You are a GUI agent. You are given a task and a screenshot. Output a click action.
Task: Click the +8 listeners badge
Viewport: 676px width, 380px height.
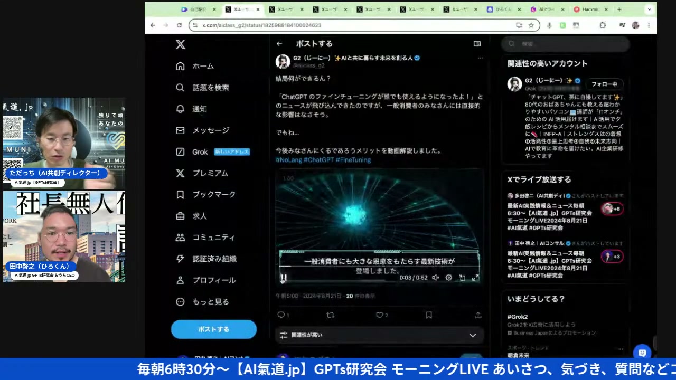tap(612, 209)
